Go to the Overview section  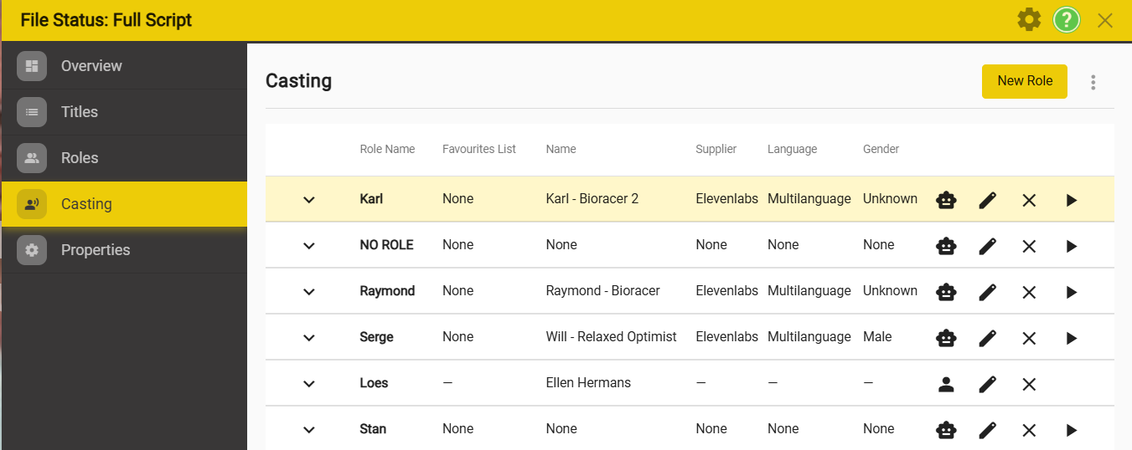pos(124,66)
